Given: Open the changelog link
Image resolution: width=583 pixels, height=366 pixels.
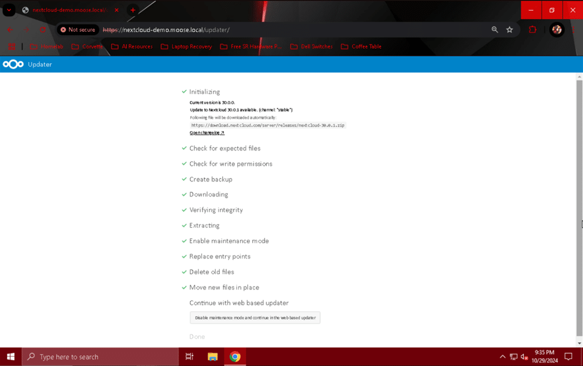Looking at the screenshot, I should (207, 133).
